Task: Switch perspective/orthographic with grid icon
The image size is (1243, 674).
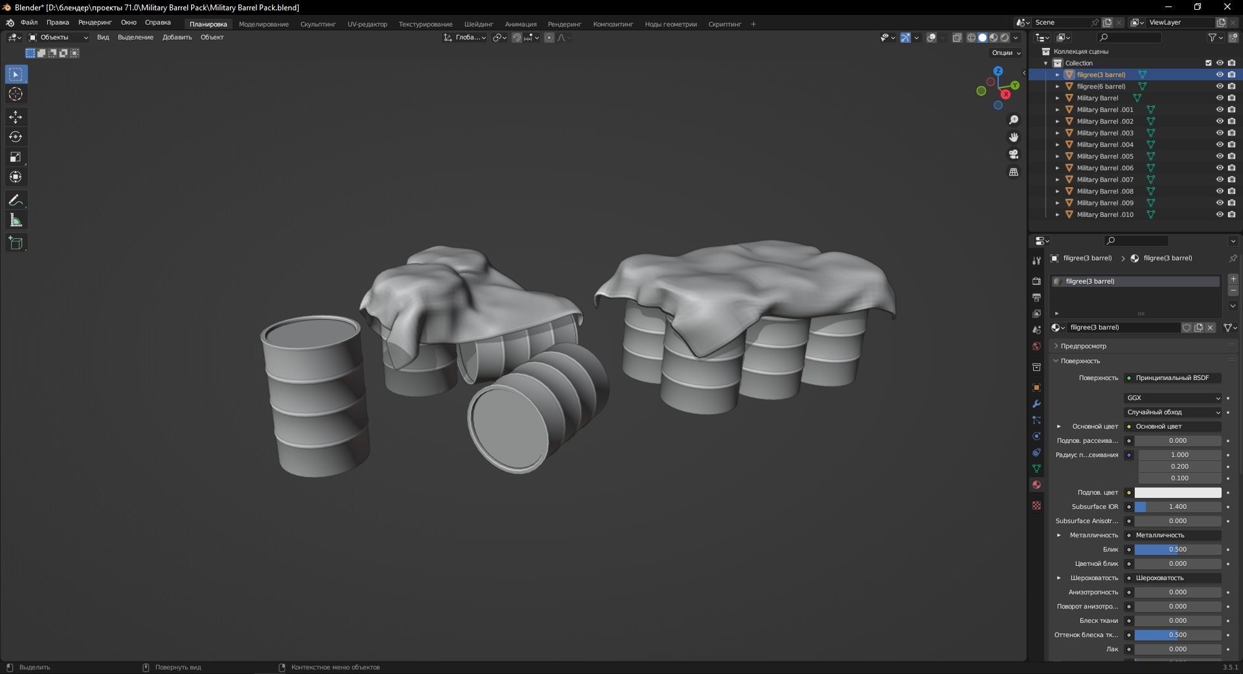Action: tap(1014, 172)
